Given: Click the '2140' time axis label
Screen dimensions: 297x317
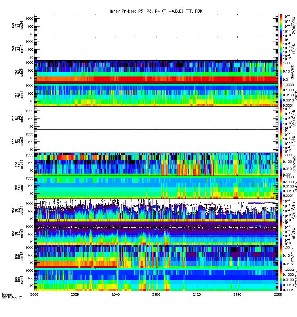Looking at the screenshot, I should click(237, 294).
